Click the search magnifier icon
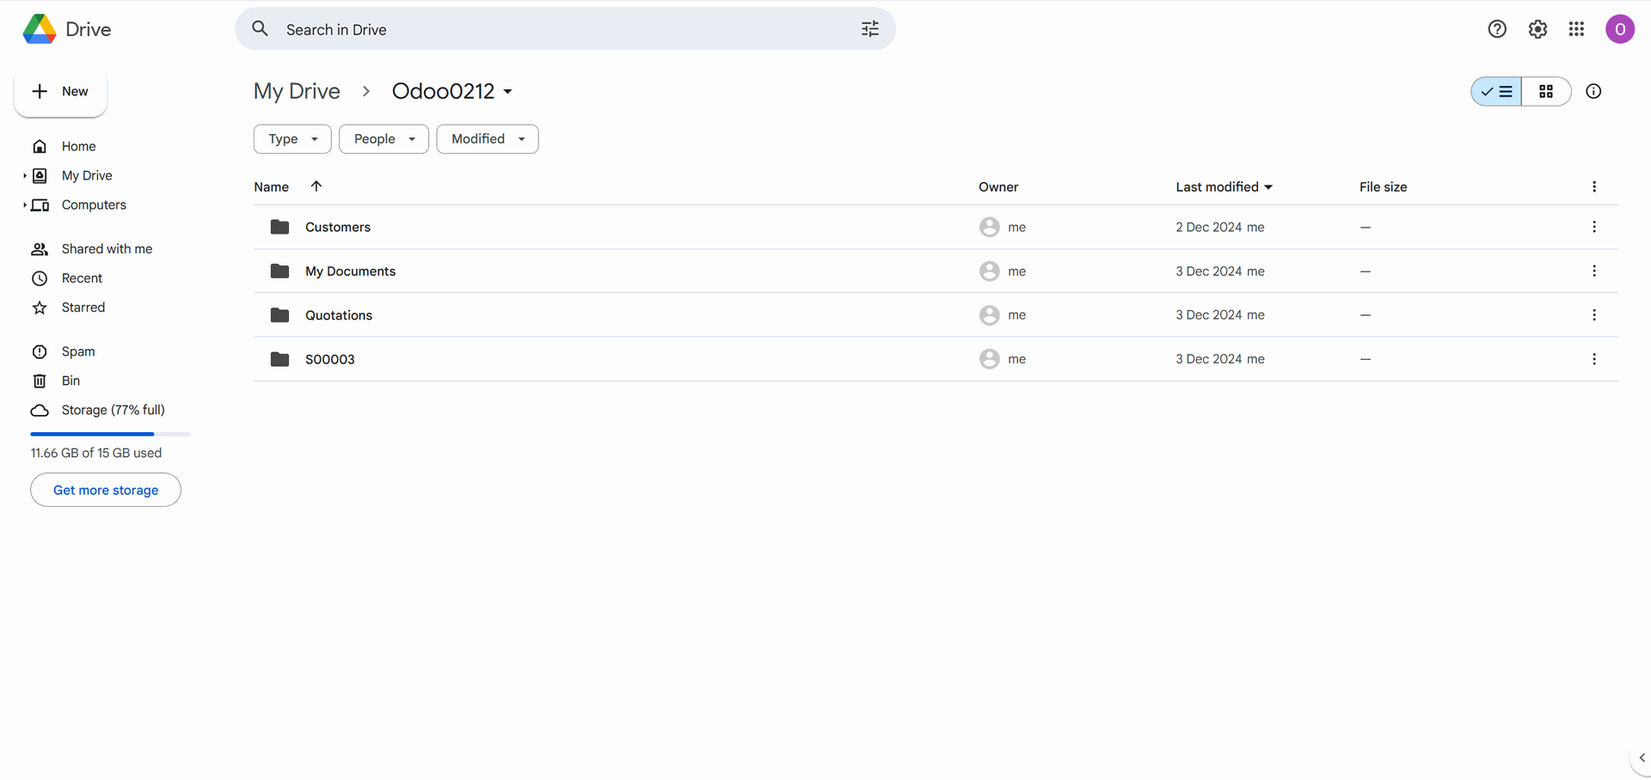Image resolution: width=1651 pixels, height=780 pixels. tap(260, 29)
